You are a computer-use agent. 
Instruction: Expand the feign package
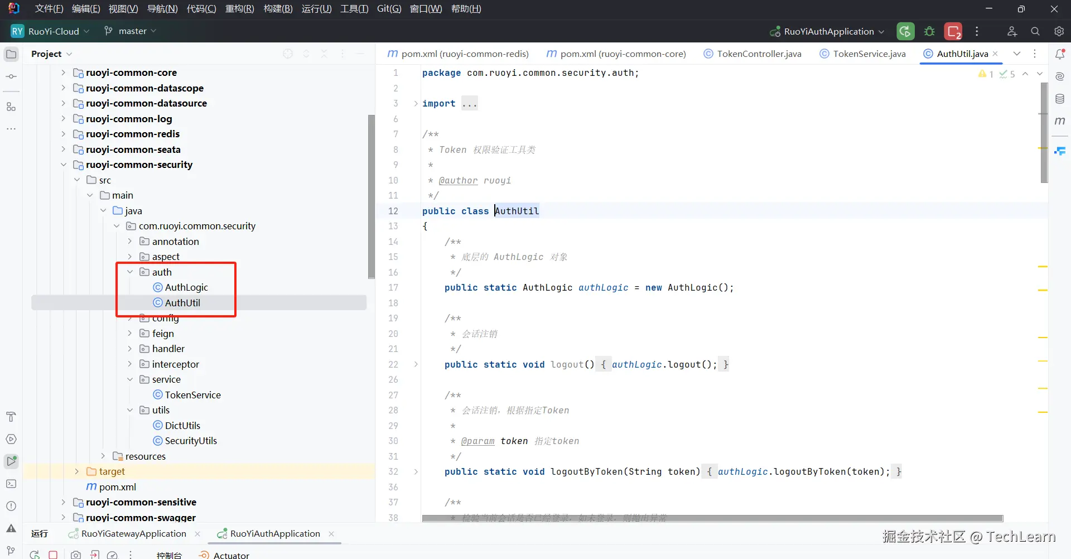[130, 333]
